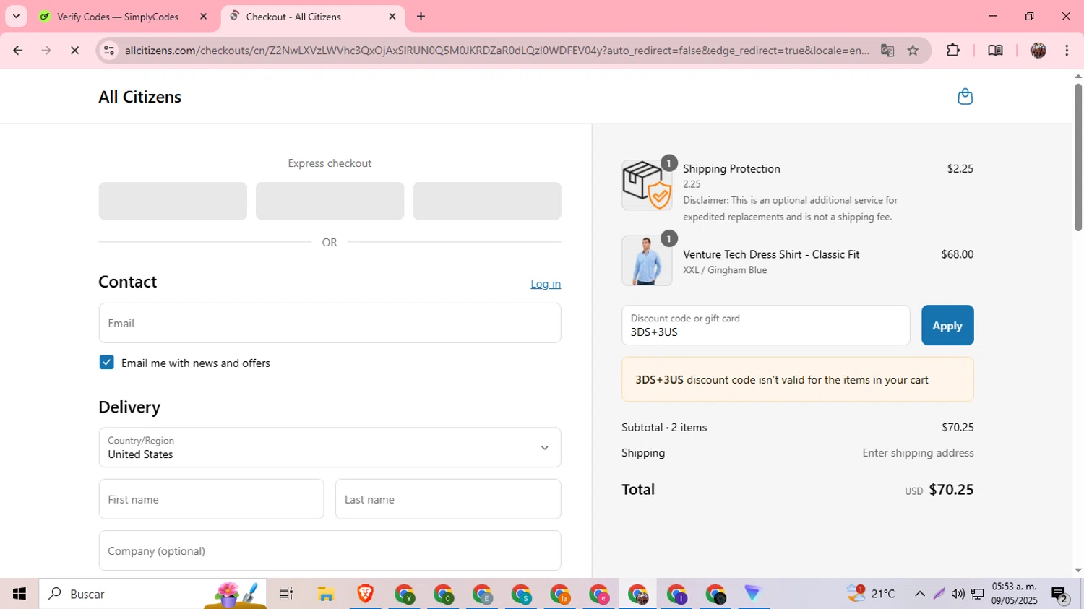Click the Venture Tech Dress Shirt thumbnail
Image resolution: width=1084 pixels, height=609 pixels.
(x=647, y=261)
